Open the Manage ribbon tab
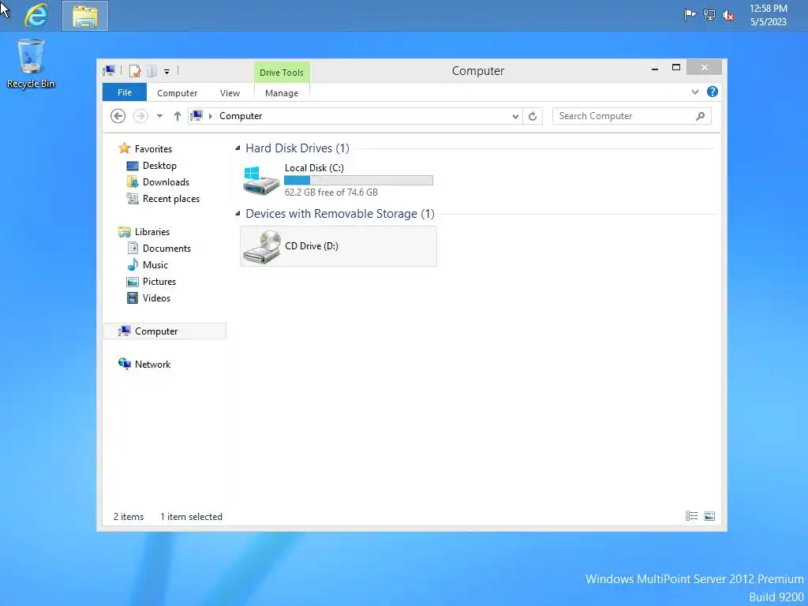808x606 pixels. [x=282, y=93]
